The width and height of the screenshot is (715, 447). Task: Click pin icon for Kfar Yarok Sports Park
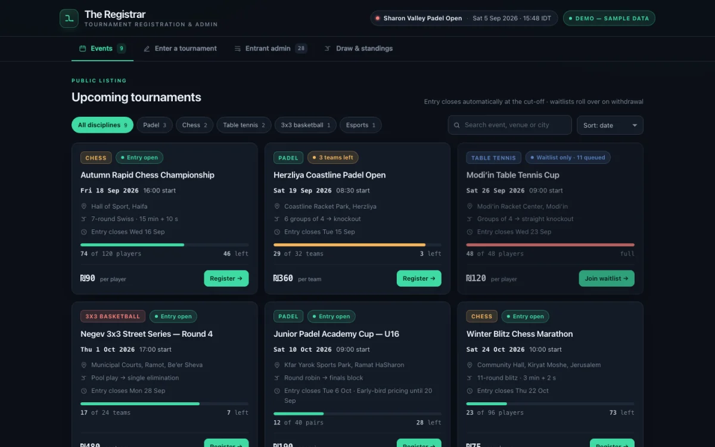click(277, 365)
